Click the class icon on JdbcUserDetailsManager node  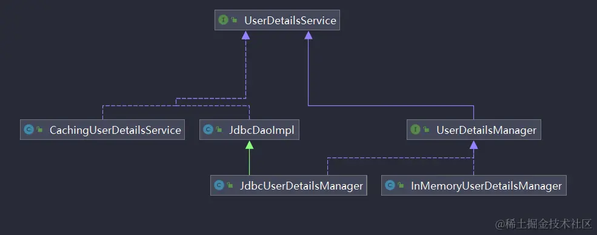point(219,185)
